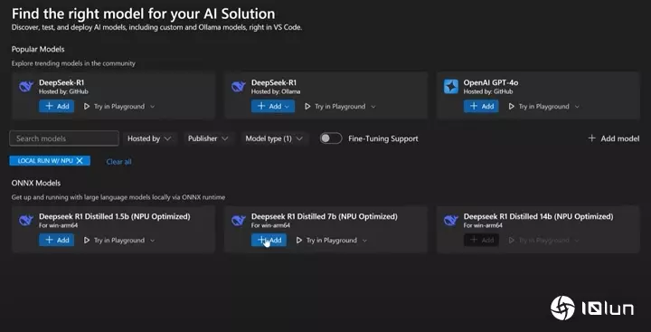Click the OpenAI GPT-4o title
Viewport: 651px width, 332px height.
coord(491,82)
